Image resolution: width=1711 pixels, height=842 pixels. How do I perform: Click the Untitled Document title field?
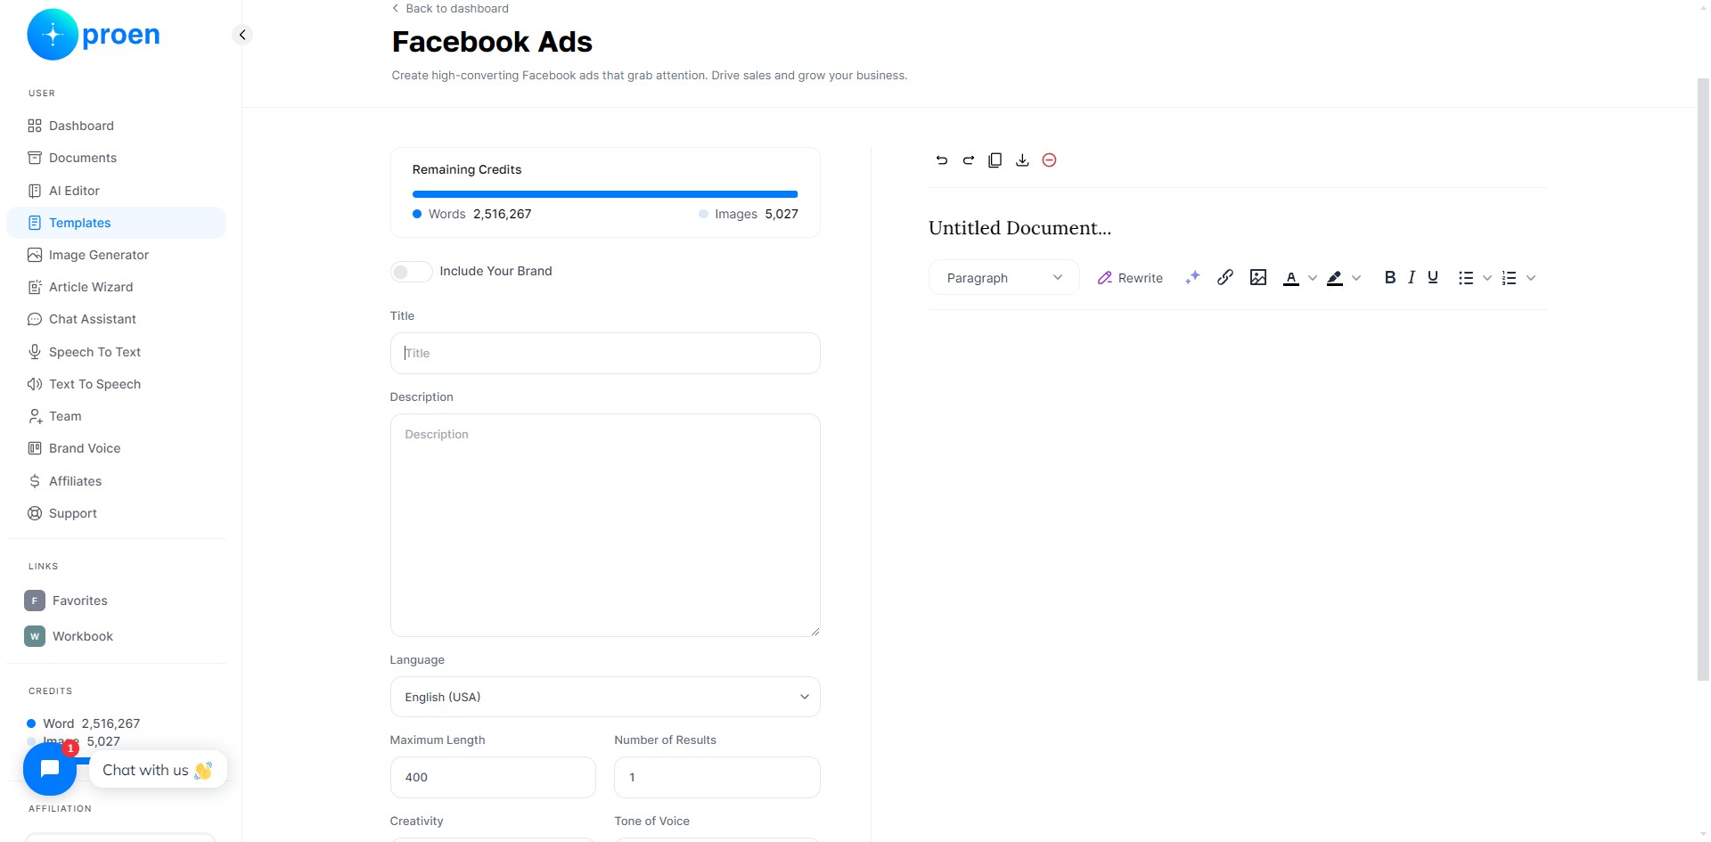point(1020,228)
